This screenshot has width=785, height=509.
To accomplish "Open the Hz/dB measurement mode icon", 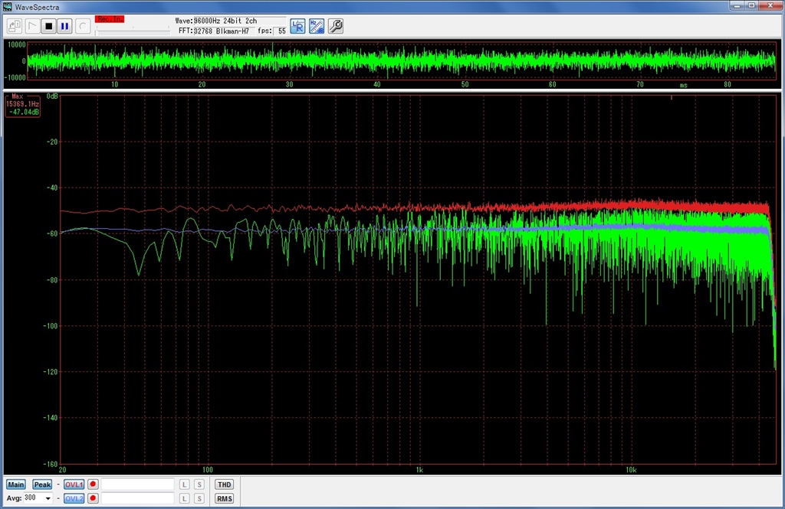I will click(x=317, y=26).
